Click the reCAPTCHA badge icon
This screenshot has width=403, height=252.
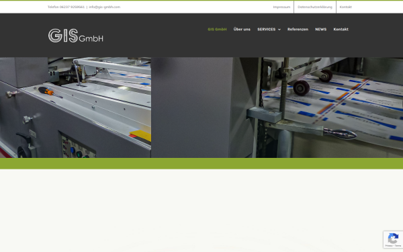point(393,238)
